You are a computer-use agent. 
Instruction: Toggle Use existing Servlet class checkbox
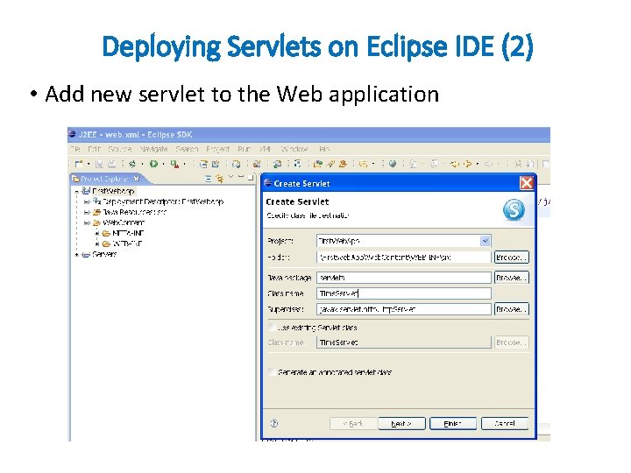272,327
